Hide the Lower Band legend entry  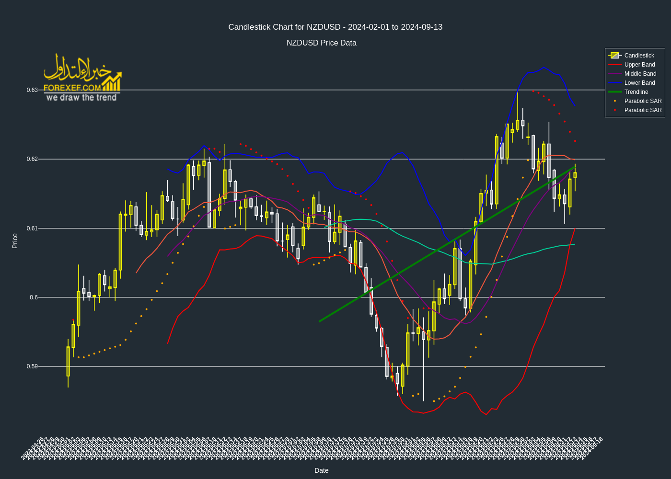pos(635,83)
